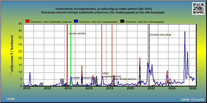Click the QR code in the corner

pyautogui.click(x=198, y=8)
